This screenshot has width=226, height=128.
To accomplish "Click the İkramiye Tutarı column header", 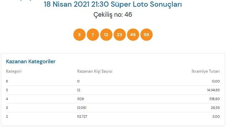I will pos(206,71).
